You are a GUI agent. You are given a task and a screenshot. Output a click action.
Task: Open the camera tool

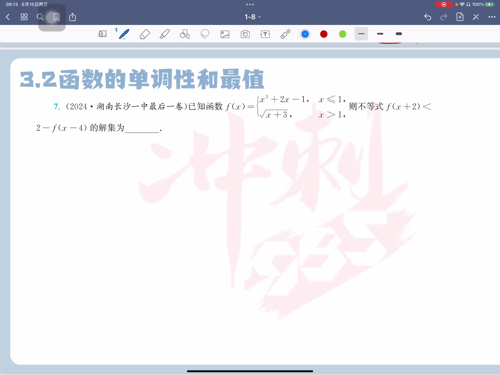click(x=245, y=34)
